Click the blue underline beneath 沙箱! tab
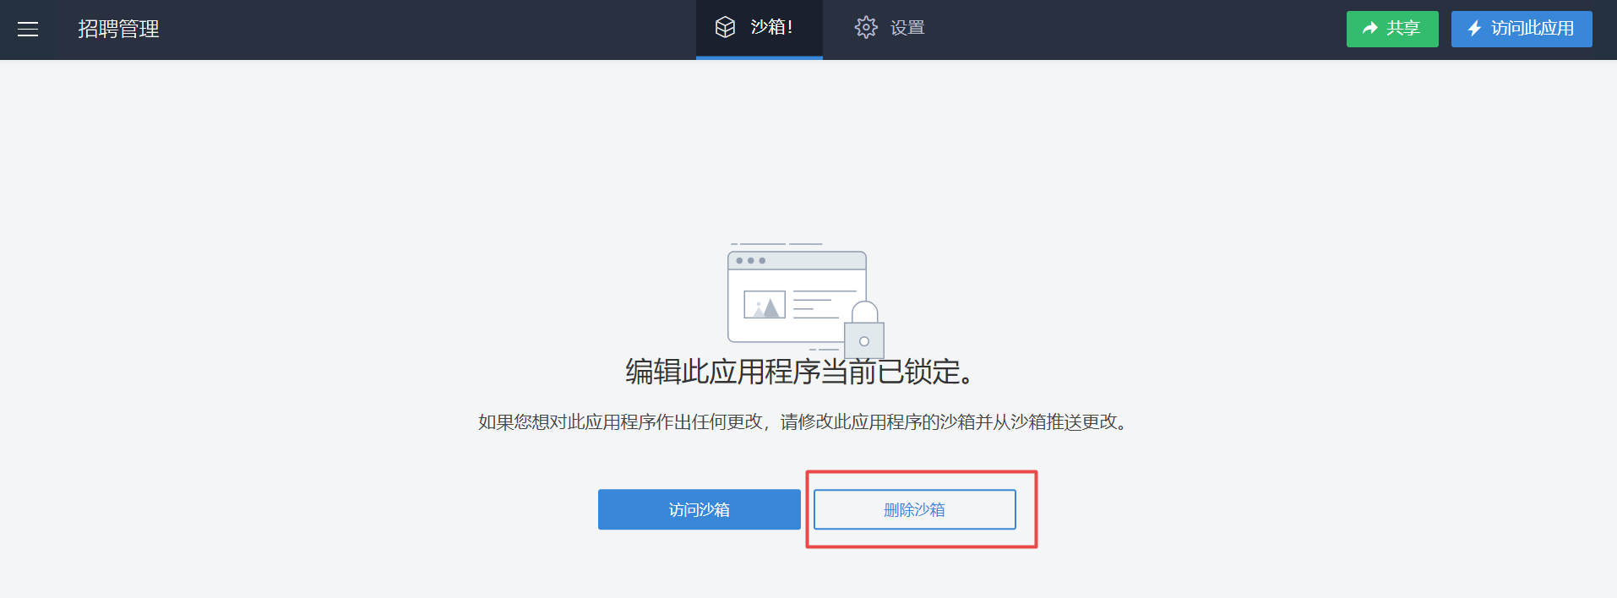 [x=759, y=57]
